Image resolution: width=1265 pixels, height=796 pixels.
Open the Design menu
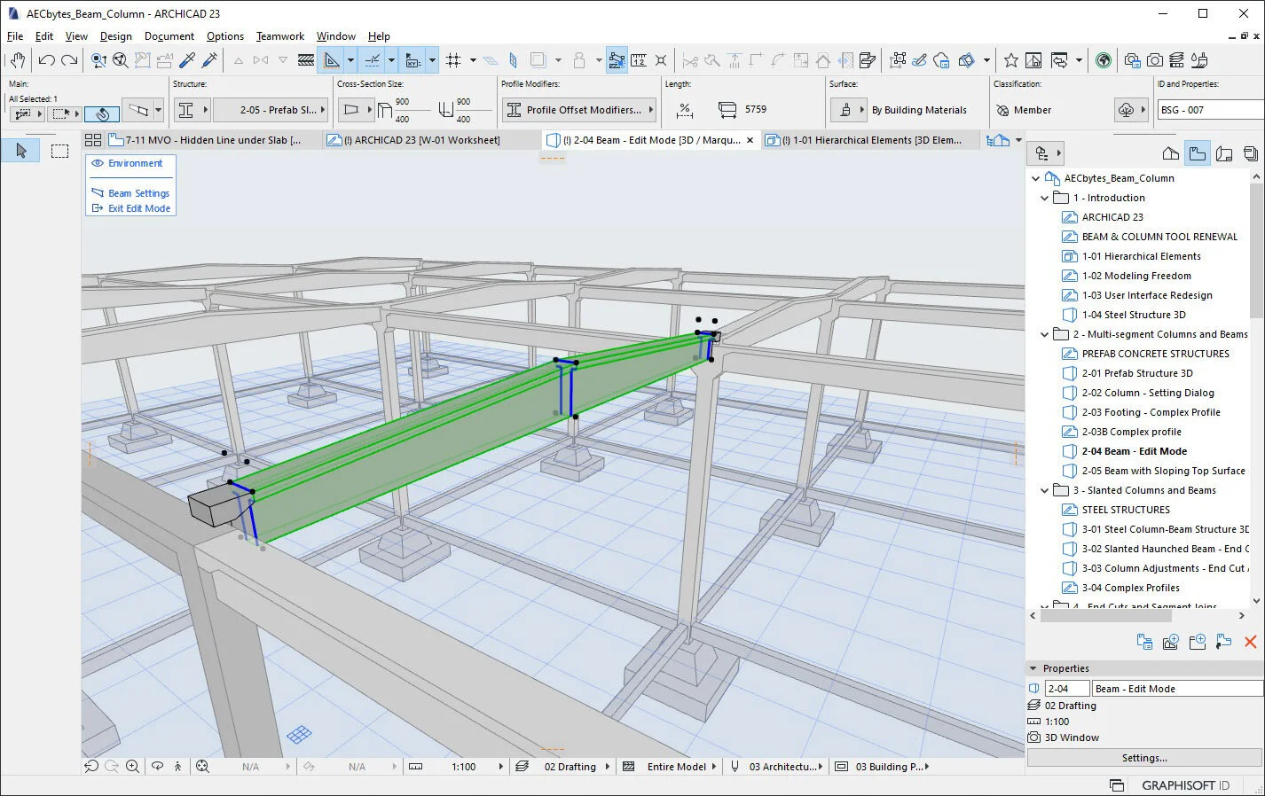tap(115, 36)
